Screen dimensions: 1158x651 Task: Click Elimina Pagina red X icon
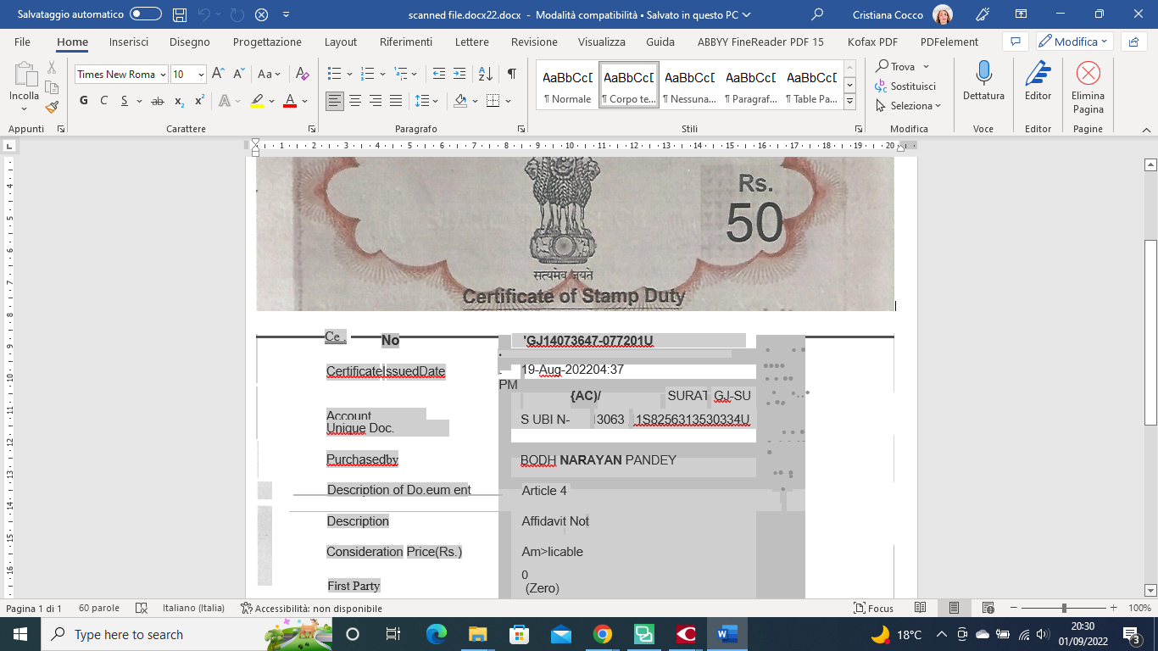(x=1088, y=73)
